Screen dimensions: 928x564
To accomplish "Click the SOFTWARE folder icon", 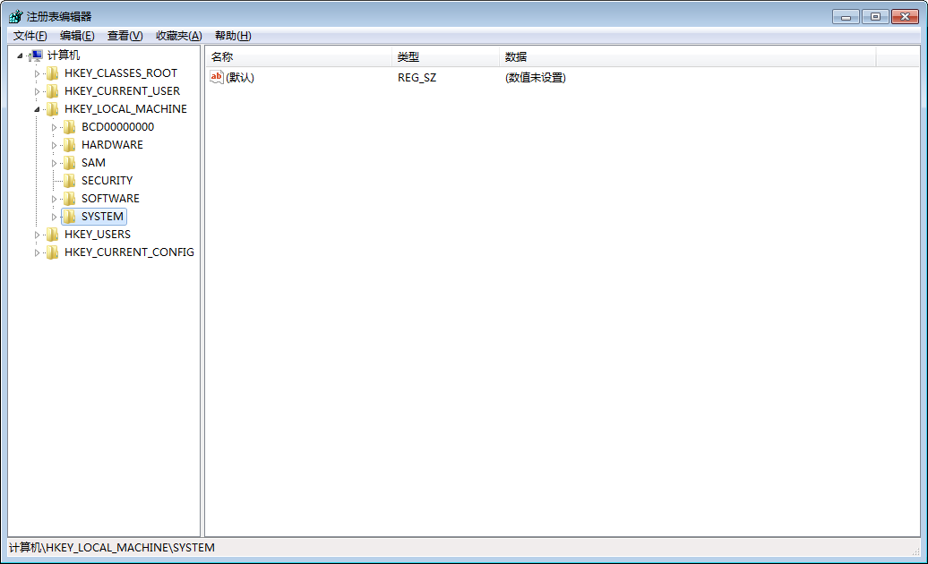I will tap(70, 199).
